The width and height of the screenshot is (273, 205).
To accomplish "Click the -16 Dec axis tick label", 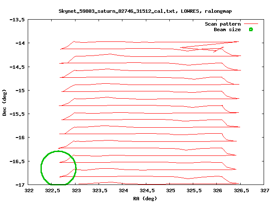I will coord(20,138).
